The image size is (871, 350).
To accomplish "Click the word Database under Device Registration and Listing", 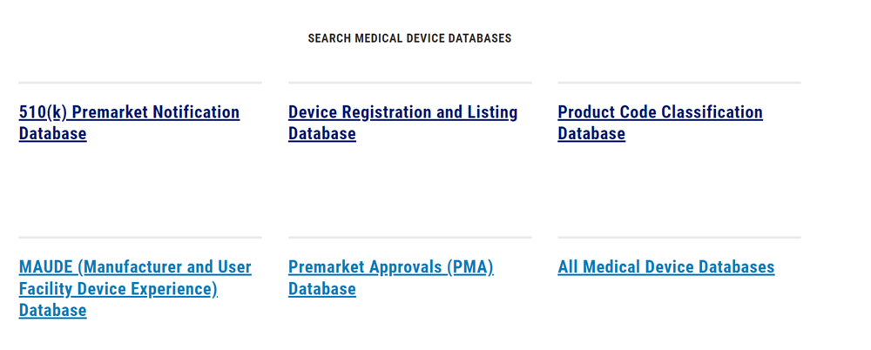I will pyautogui.click(x=322, y=134).
